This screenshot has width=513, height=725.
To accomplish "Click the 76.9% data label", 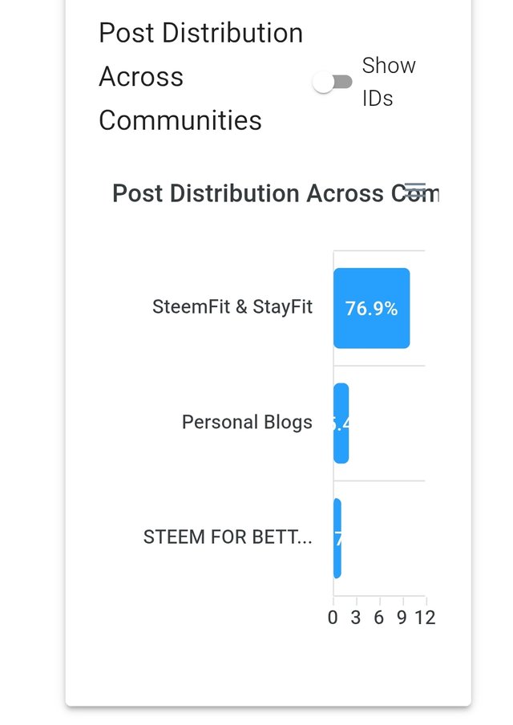I will point(372,309).
